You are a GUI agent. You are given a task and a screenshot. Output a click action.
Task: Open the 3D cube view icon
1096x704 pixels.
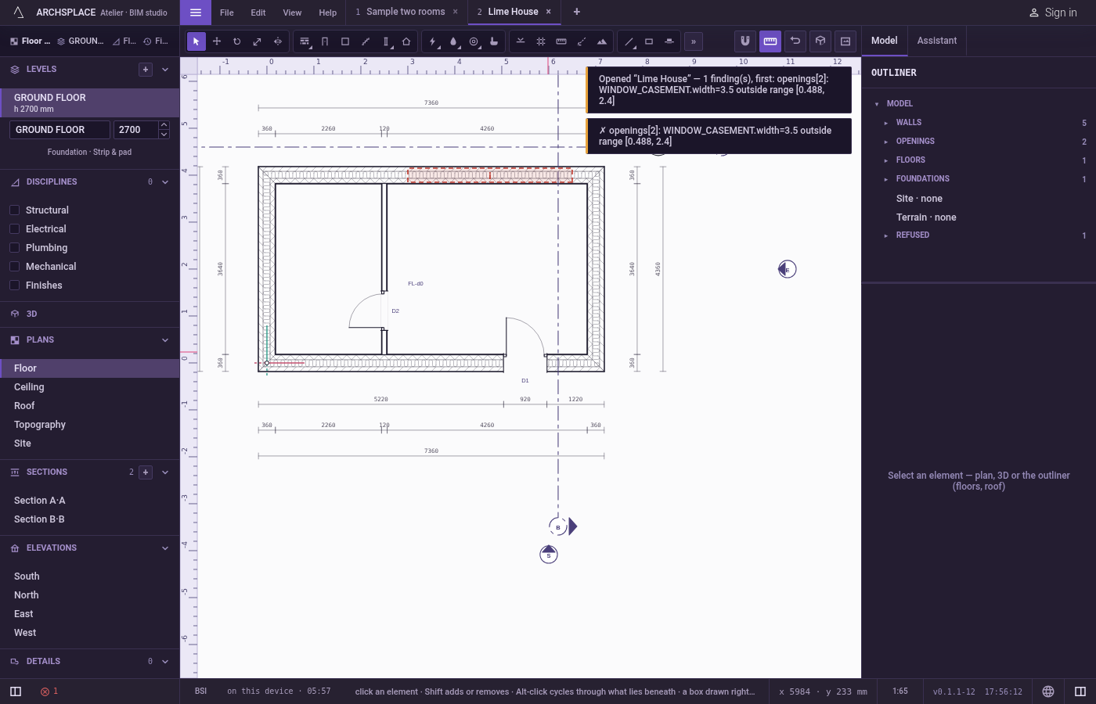(x=820, y=41)
